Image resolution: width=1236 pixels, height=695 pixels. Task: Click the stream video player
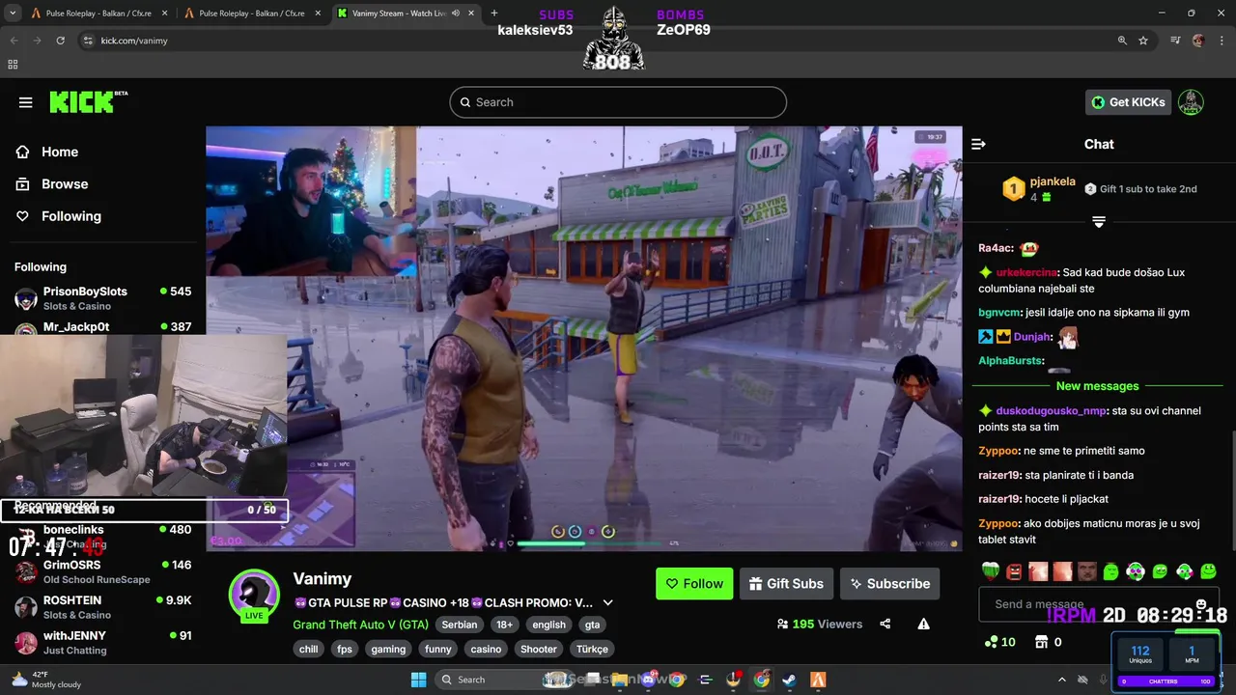pyautogui.click(x=584, y=338)
